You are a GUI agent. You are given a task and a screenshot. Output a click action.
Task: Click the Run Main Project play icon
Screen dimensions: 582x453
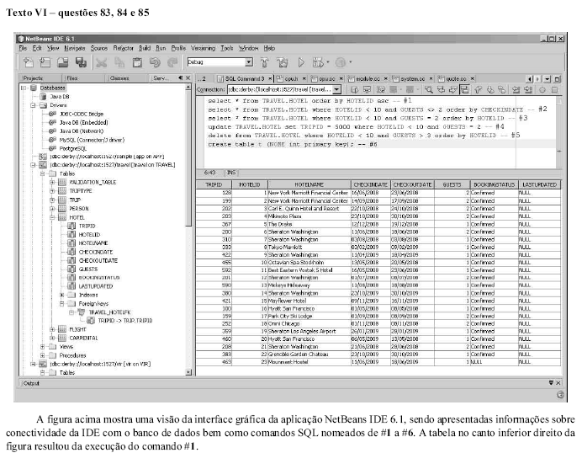(x=301, y=62)
